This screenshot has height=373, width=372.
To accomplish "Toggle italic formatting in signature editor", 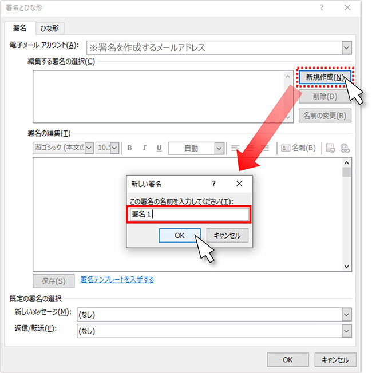I will point(144,148).
